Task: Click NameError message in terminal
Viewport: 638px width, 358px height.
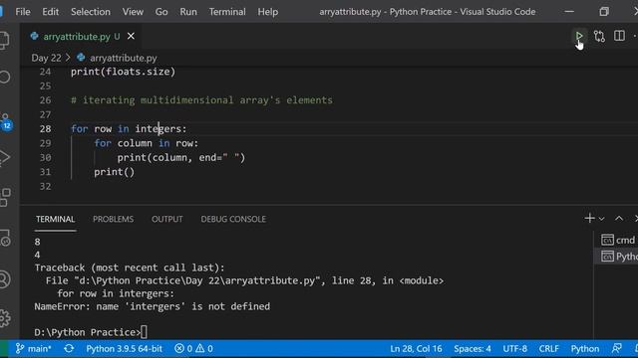Action: (x=153, y=306)
